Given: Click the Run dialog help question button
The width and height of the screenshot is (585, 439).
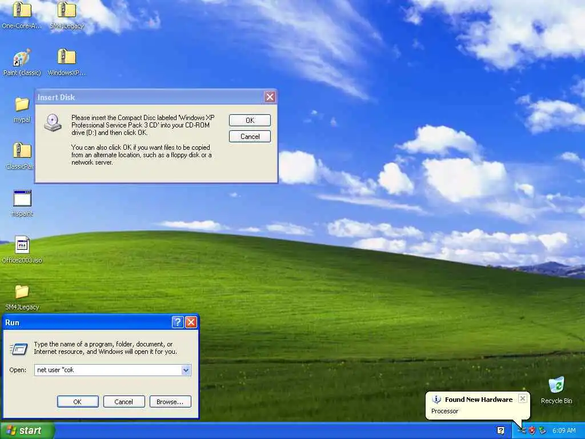Looking at the screenshot, I should click(178, 322).
